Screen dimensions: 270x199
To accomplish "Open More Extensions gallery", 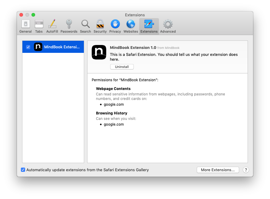I will (218, 170).
